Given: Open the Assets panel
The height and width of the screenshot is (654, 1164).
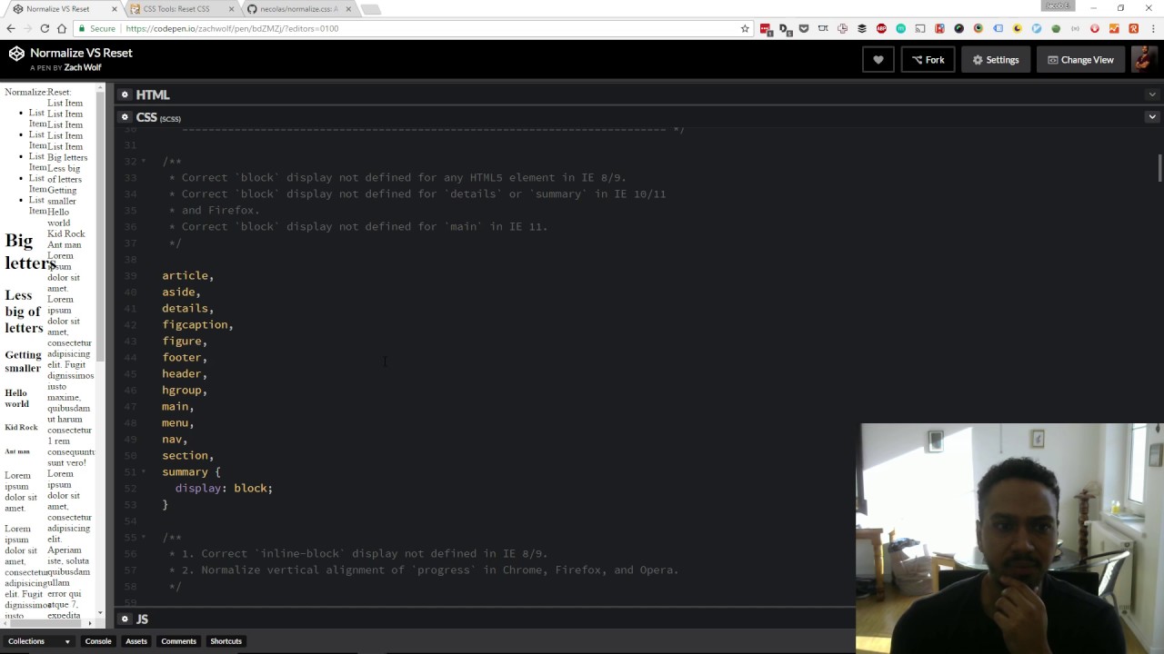Looking at the screenshot, I should click(136, 641).
